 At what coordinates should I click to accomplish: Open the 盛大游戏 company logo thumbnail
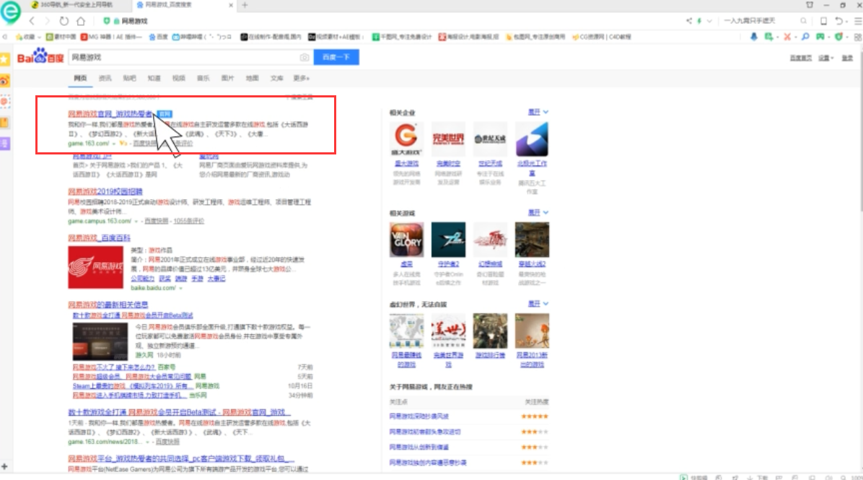pyautogui.click(x=407, y=139)
